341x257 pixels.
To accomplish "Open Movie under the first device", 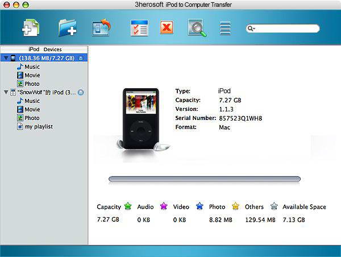I will 28,75.
